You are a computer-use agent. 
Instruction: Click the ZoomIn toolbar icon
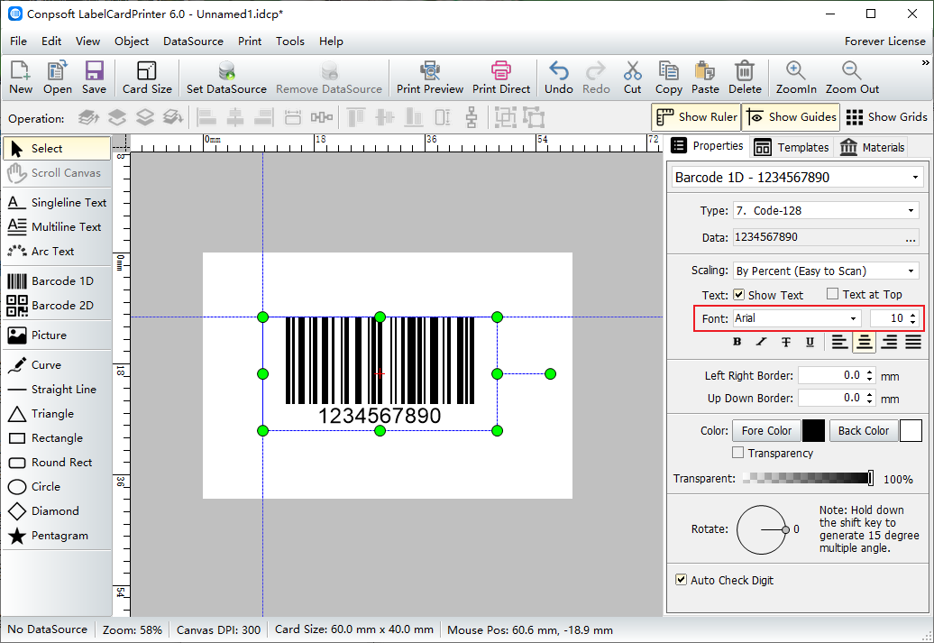(x=796, y=78)
